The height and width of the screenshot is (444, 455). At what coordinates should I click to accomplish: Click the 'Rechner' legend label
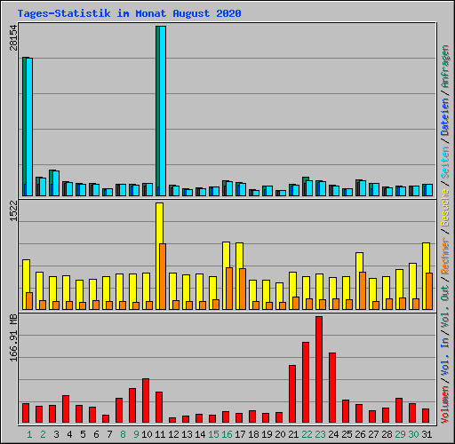point(445,256)
